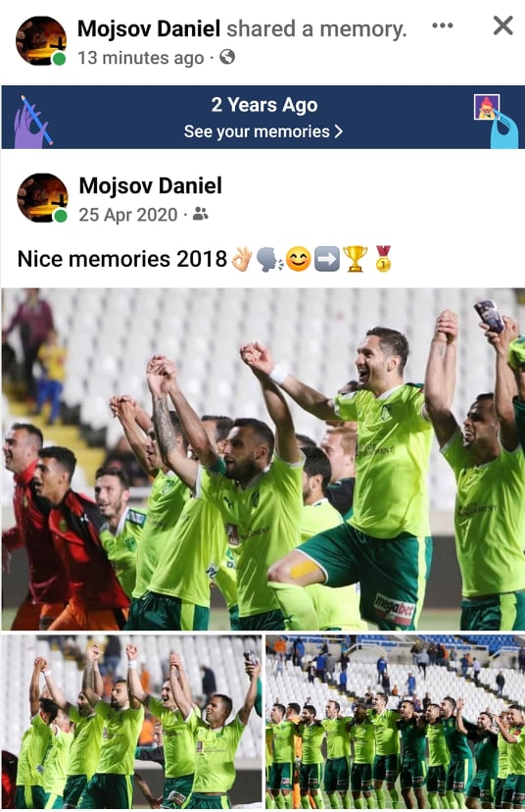Open the three-dot post options menu

tap(443, 25)
